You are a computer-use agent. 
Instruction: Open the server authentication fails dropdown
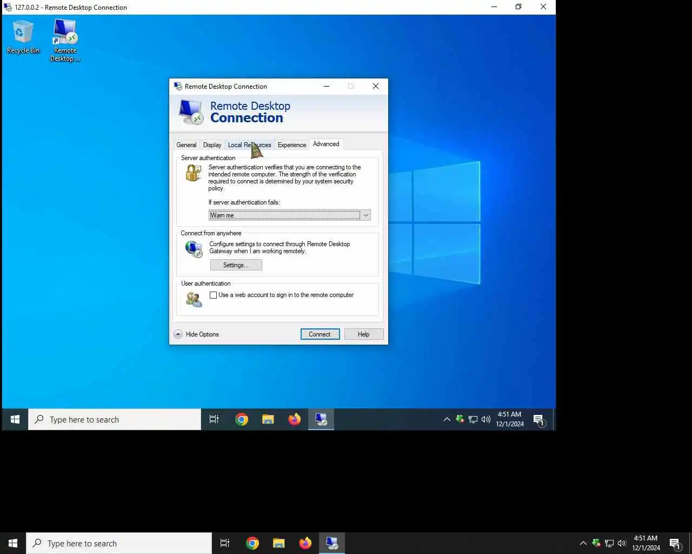tap(289, 215)
